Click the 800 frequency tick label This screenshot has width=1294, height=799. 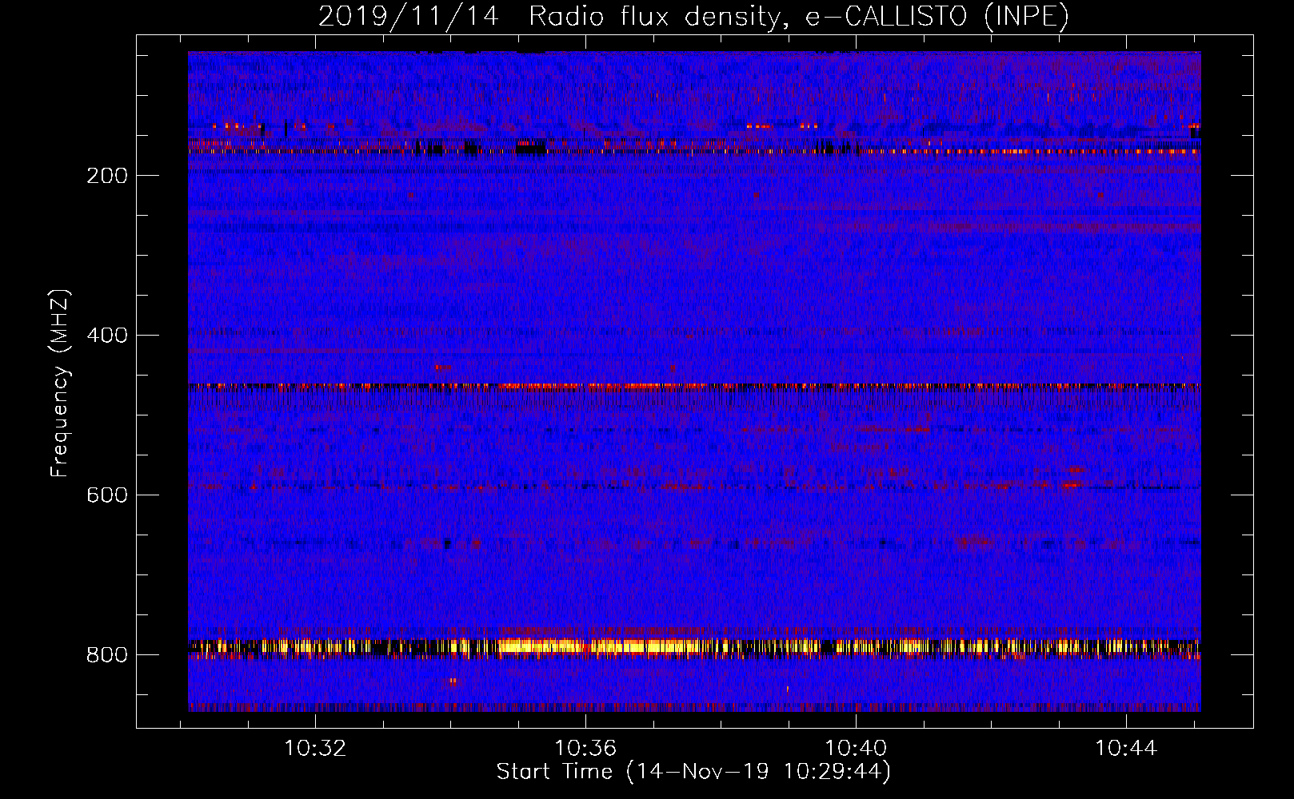107,655
